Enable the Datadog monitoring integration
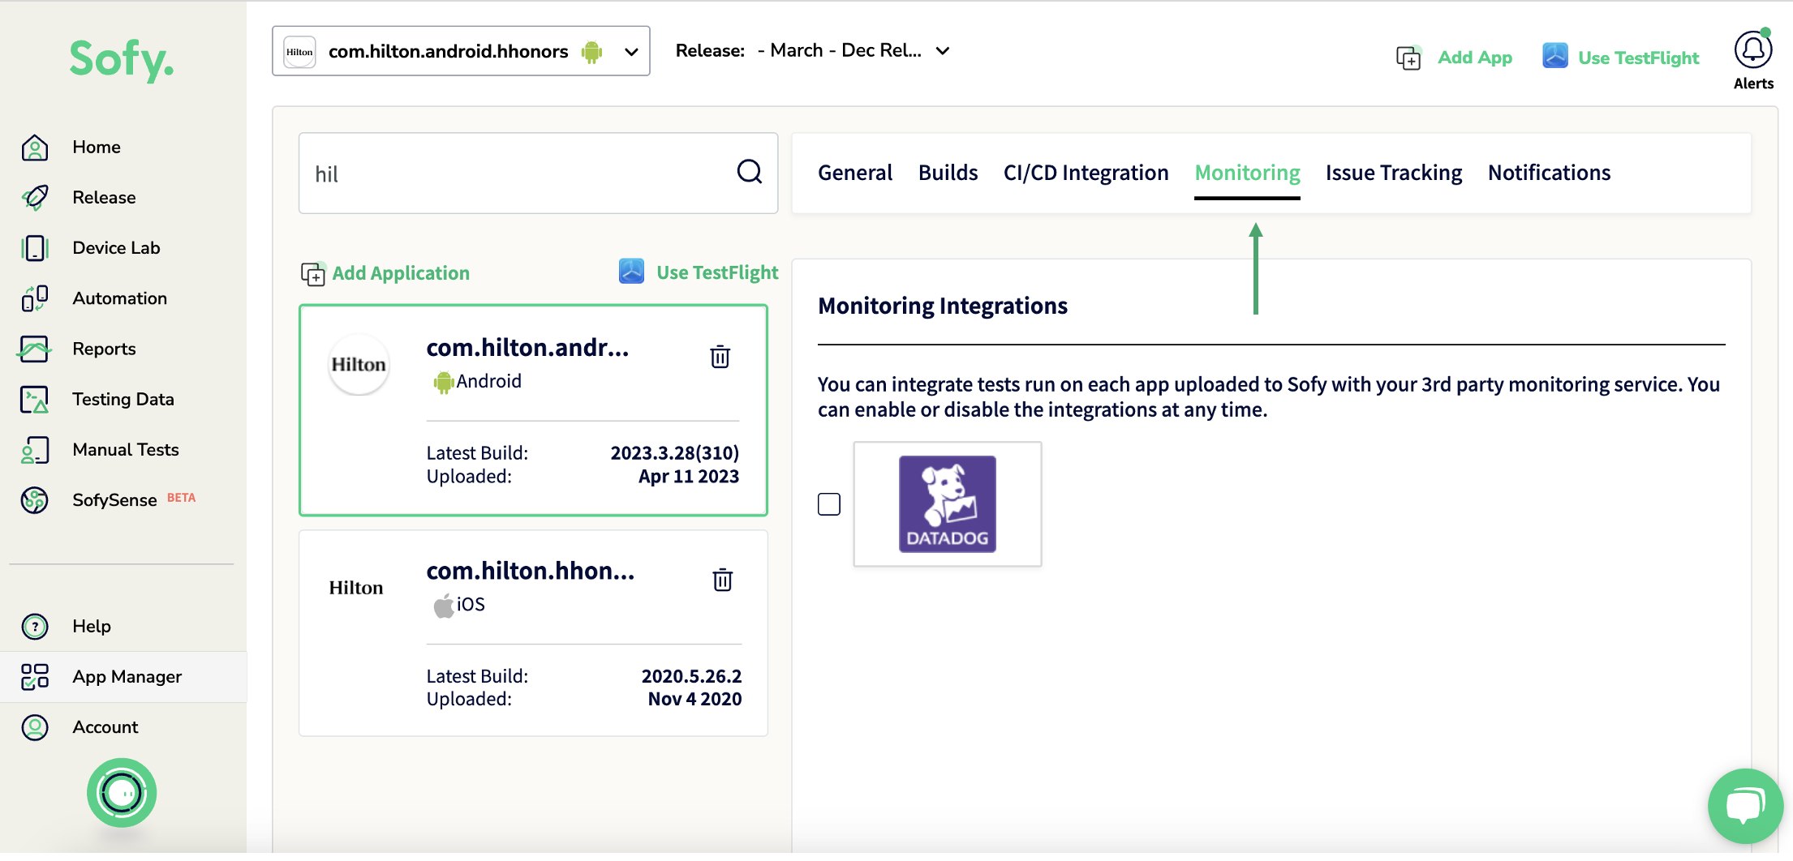The image size is (1793, 861). click(829, 503)
